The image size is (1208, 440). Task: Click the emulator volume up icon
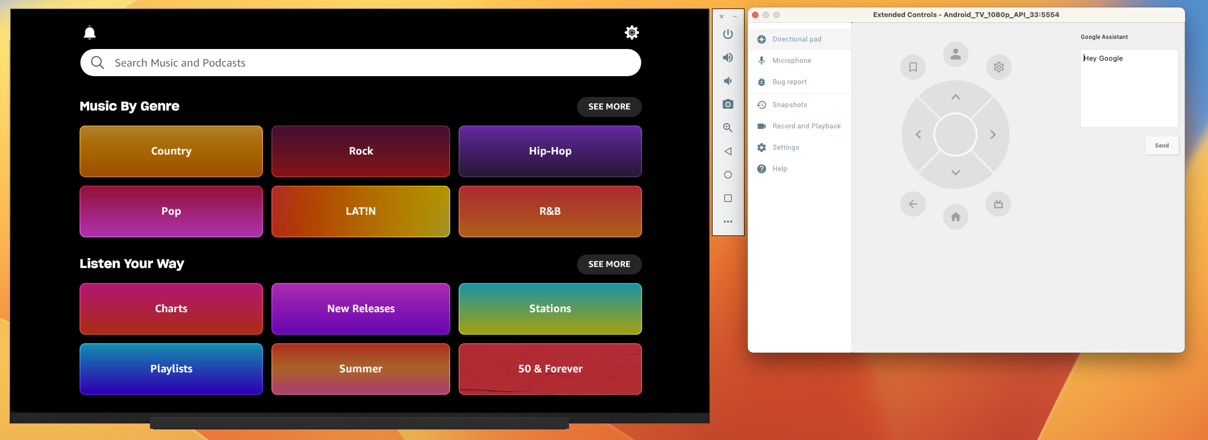click(728, 58)
